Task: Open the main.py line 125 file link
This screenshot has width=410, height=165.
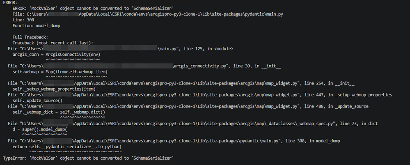Action: pos(121,48)
